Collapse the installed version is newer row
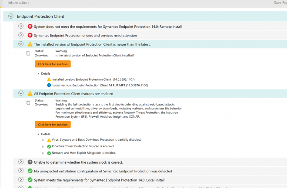This screenshot has width=287, height=188. [x=21, y=44]
